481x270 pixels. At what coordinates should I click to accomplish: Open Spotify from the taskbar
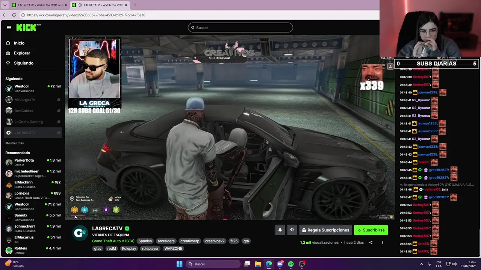tap(291, 264)
